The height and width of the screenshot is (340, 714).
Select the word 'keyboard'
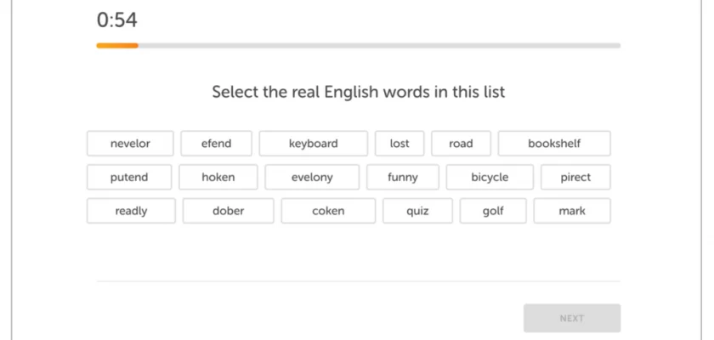click(313, 144)
